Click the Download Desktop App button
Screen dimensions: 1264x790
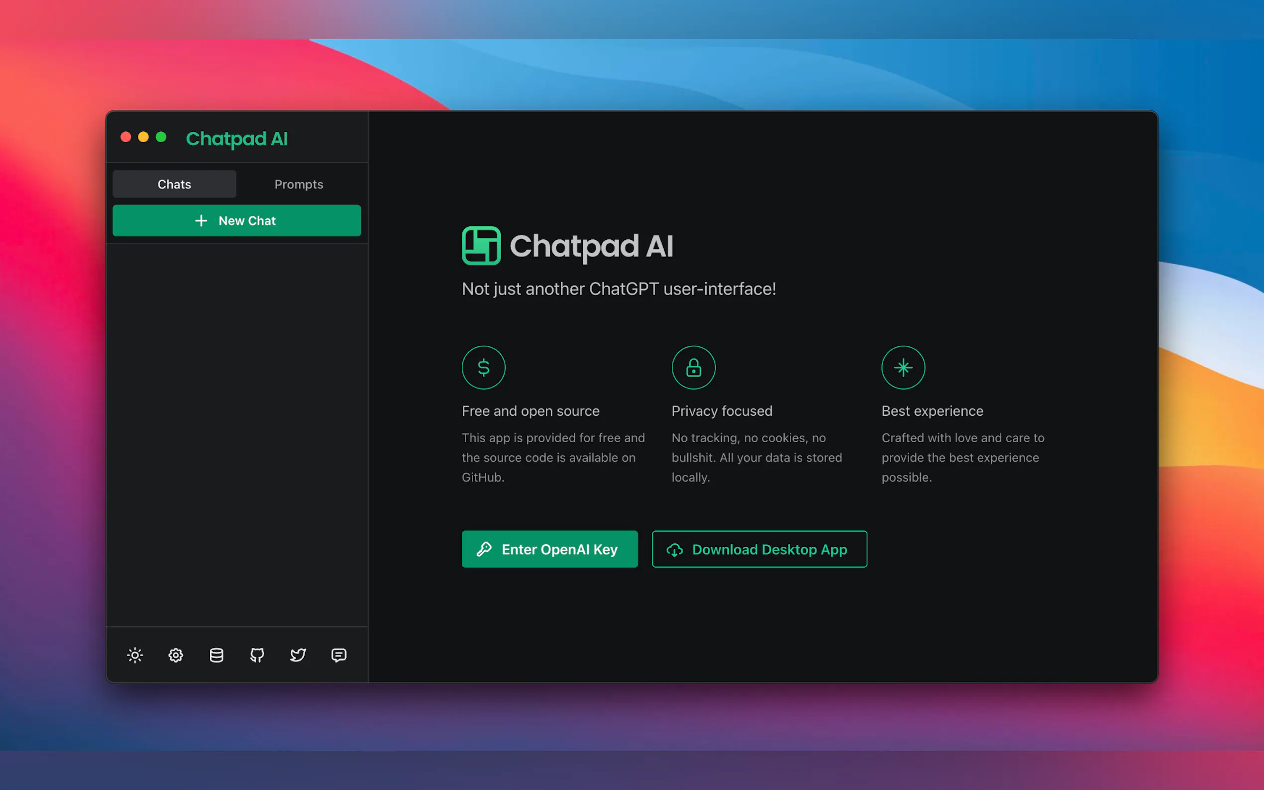click(x=759, y=549)
